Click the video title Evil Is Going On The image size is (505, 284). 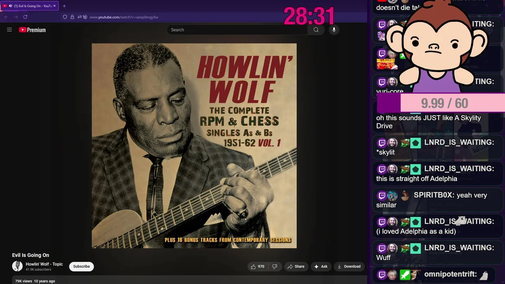30,255
